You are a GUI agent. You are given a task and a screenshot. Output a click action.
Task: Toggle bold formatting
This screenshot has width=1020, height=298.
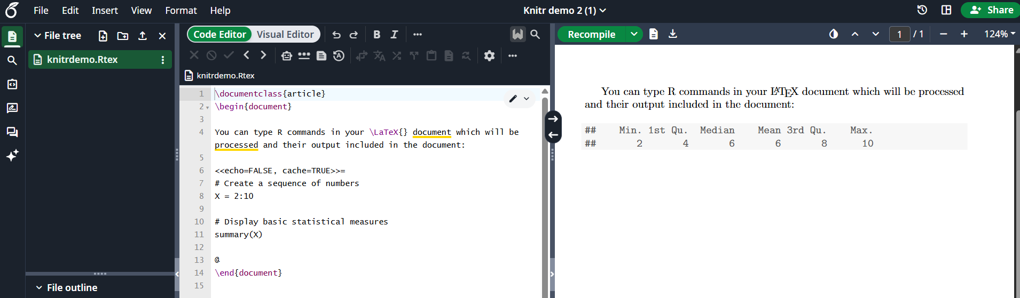coord(377,35)
